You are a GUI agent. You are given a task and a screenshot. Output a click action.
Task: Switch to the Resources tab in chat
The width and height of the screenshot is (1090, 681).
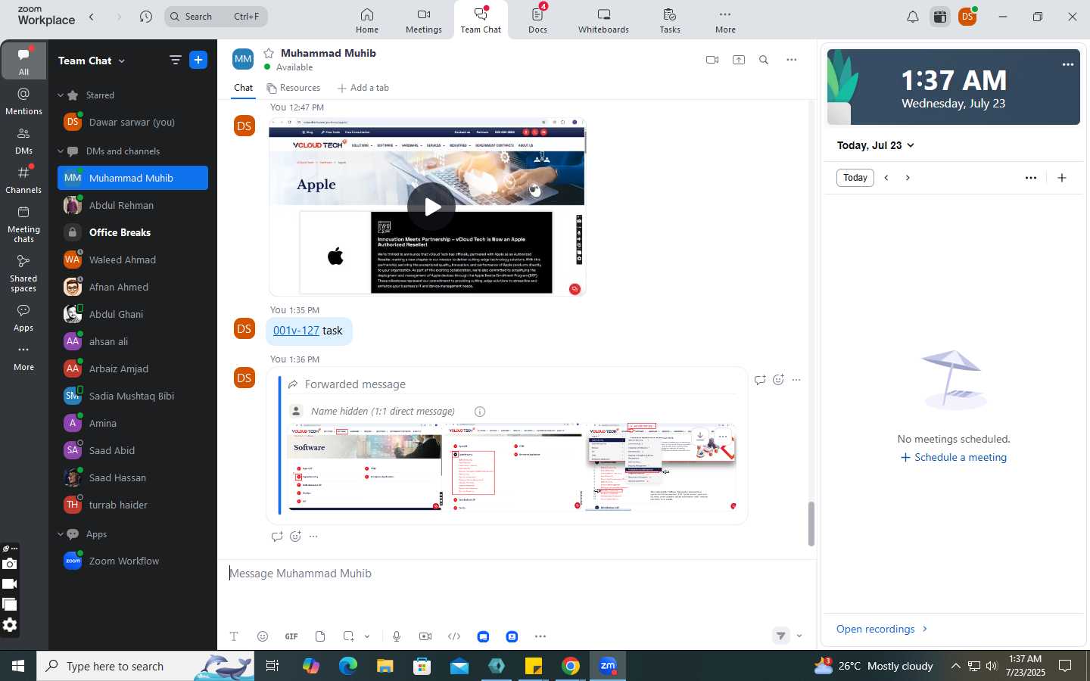tap(294, 88)
